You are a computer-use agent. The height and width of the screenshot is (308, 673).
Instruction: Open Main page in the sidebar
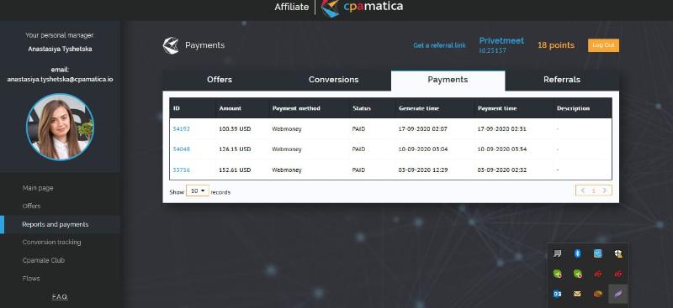click(x=38, y=188)
